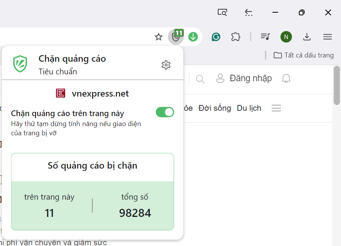Click the search magnifier on VnExpress
Image resolution: width=341 pixels, height=246 pixels.
click(x=200, y=79)
